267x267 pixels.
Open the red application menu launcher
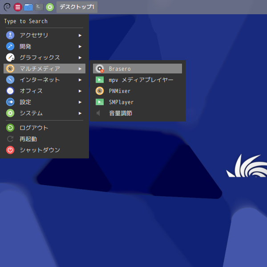point(18,7)
